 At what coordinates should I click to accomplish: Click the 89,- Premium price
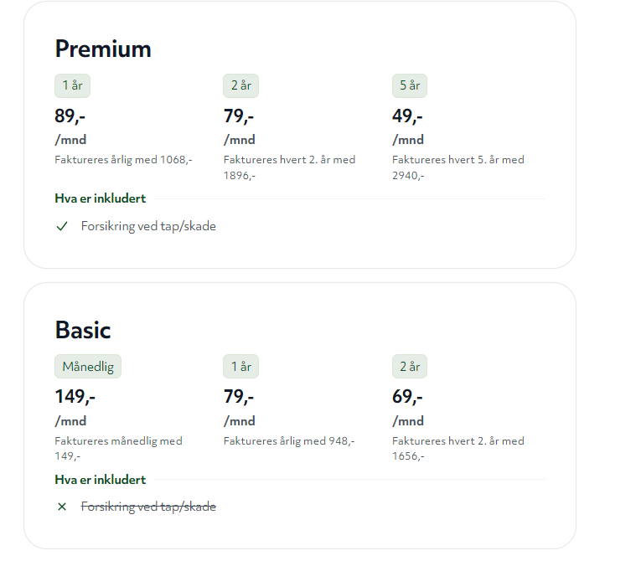[70, 116]
